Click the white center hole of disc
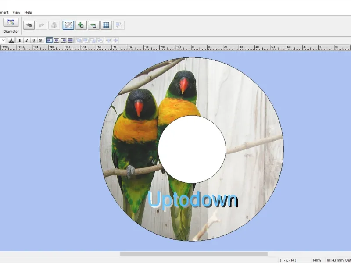Screen dimensions: 351x263 pos(192,149)
